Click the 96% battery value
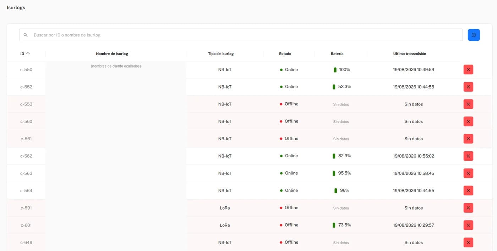This screenshot has height=251, width=497. pos(345,190)
